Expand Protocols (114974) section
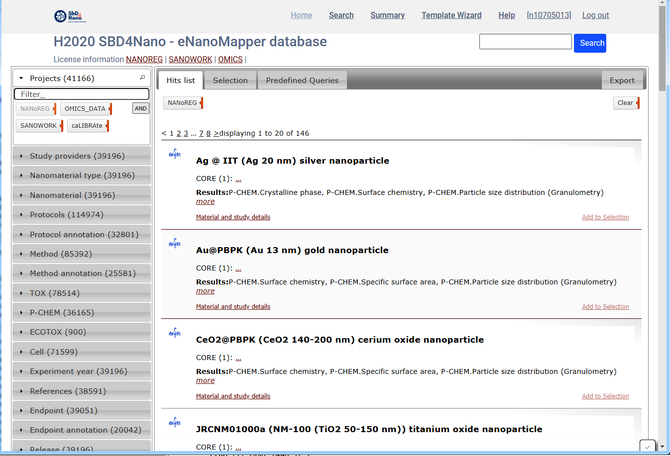The width and height of the screenshot is (670, 456). pos(82,214)
